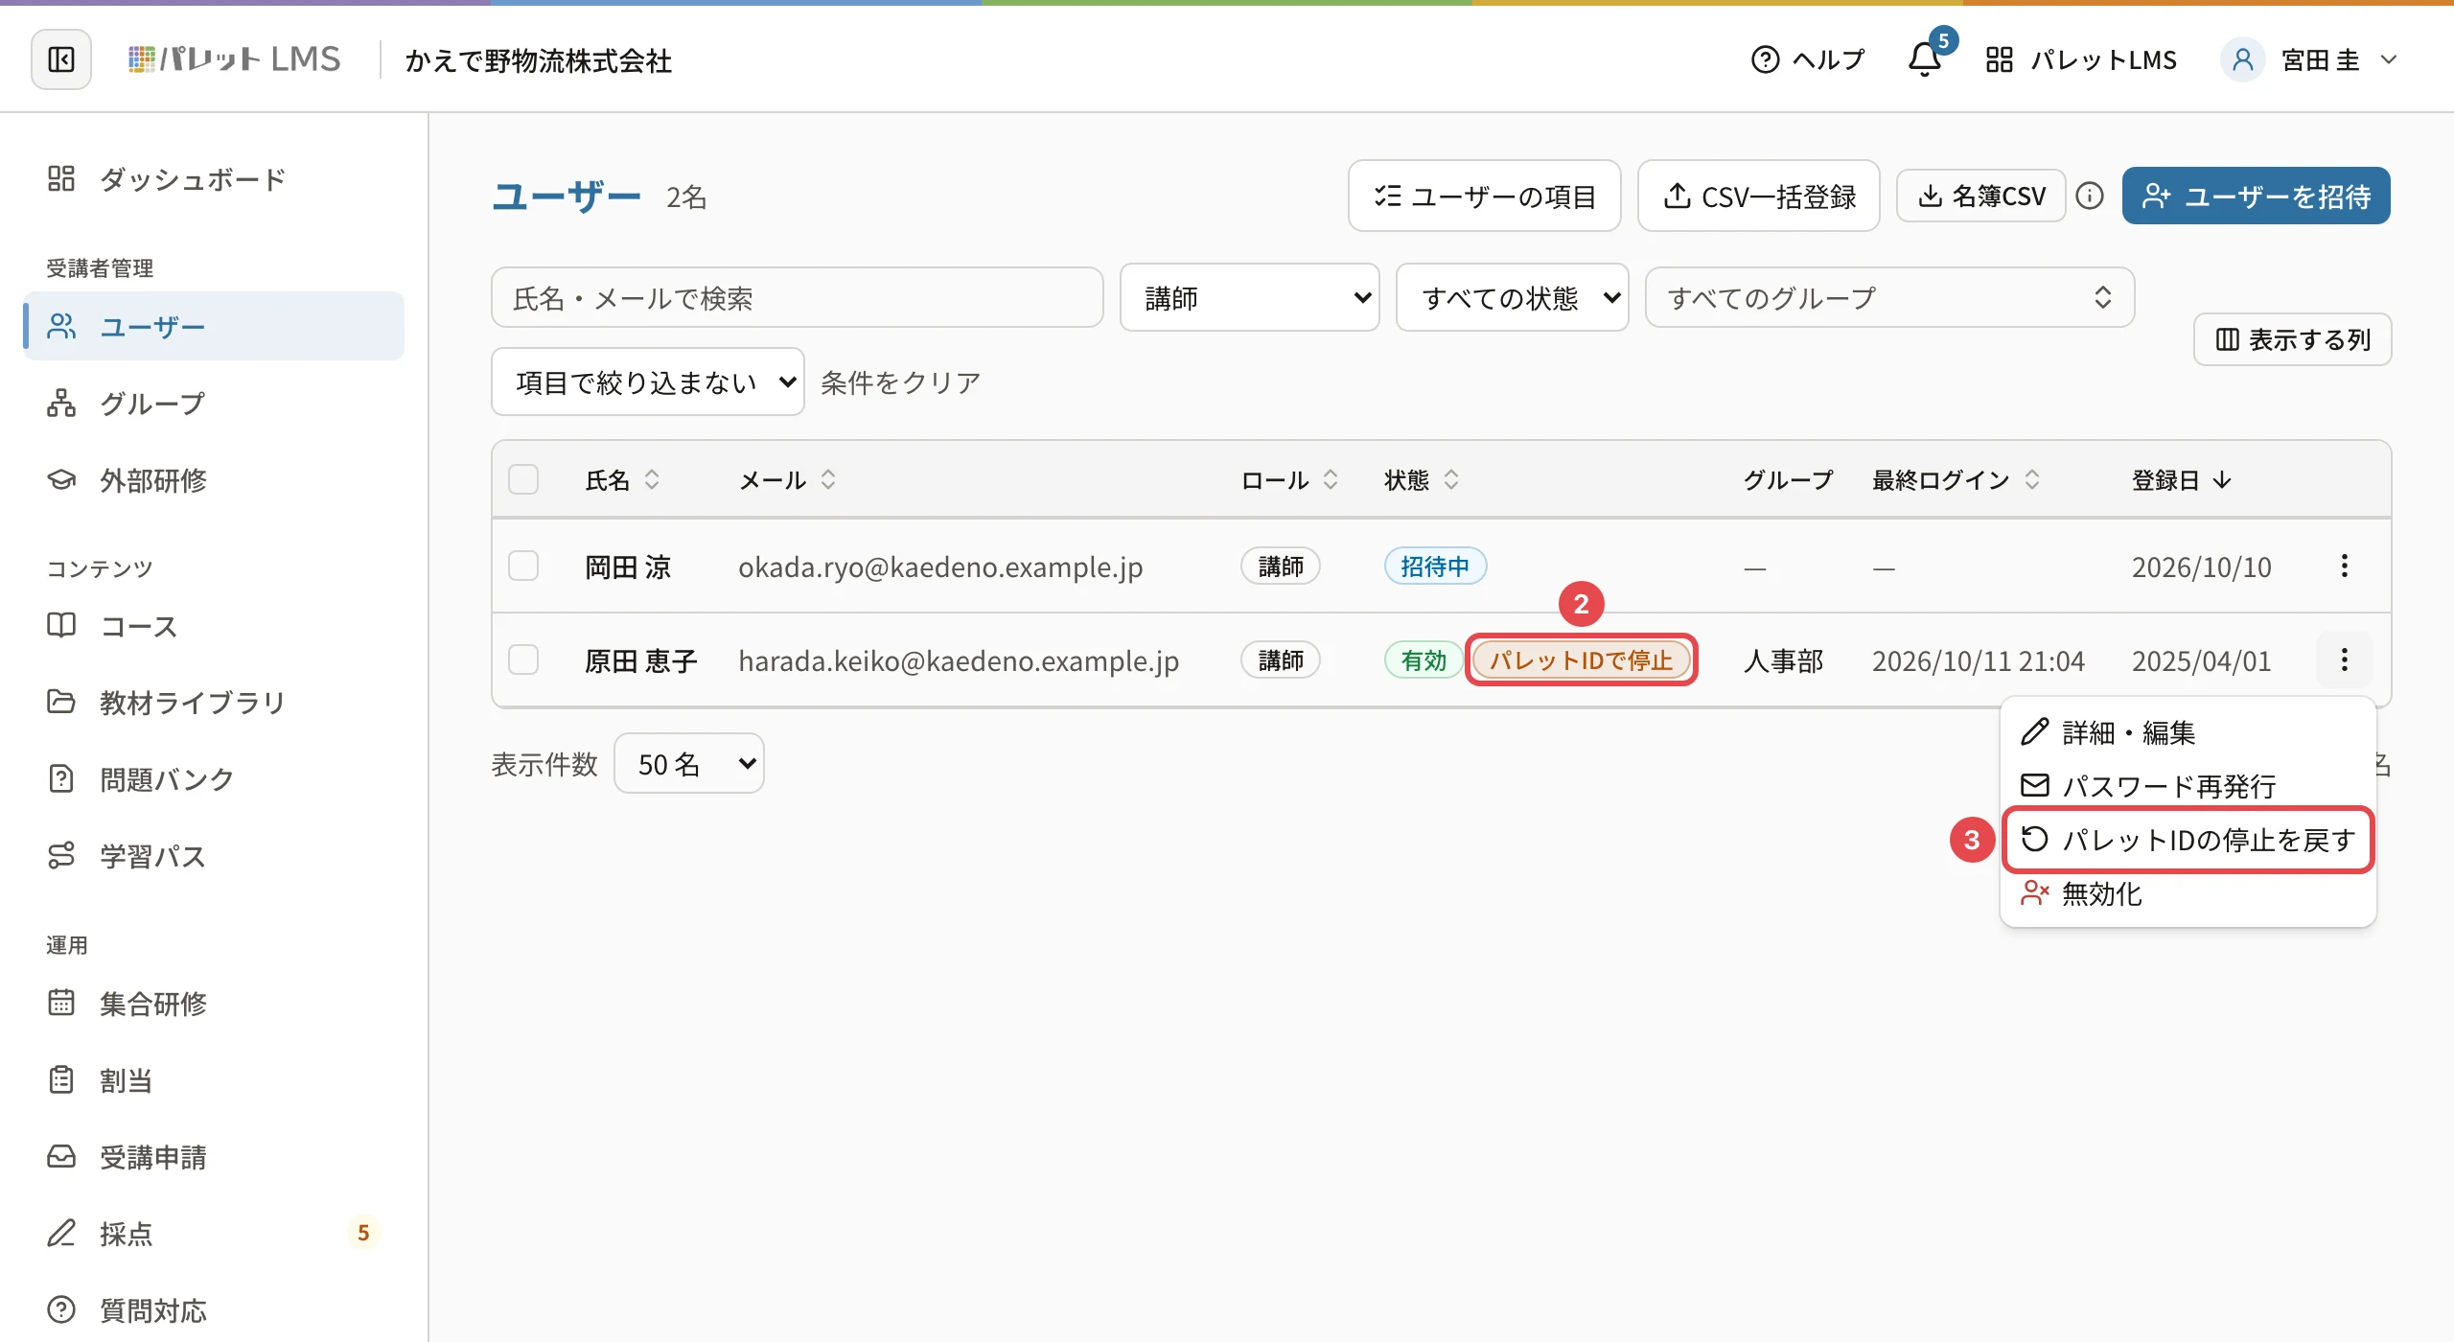This screenshot has width=2454, height=1342.
Task: Open the notifications bell
Action: (1925, 59)
